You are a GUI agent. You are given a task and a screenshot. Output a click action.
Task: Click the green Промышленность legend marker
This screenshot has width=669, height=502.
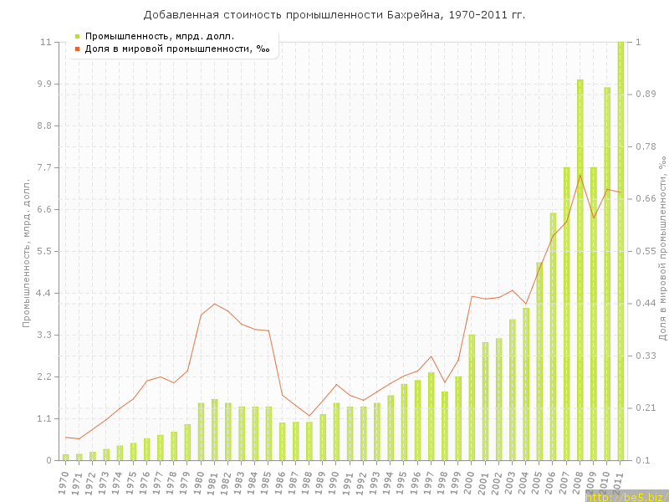(77, 36)
